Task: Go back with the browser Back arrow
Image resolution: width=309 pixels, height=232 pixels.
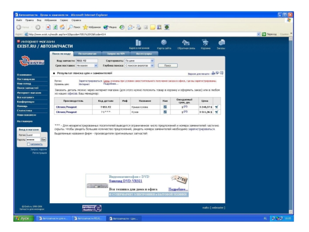Action: tap(19, 27)
